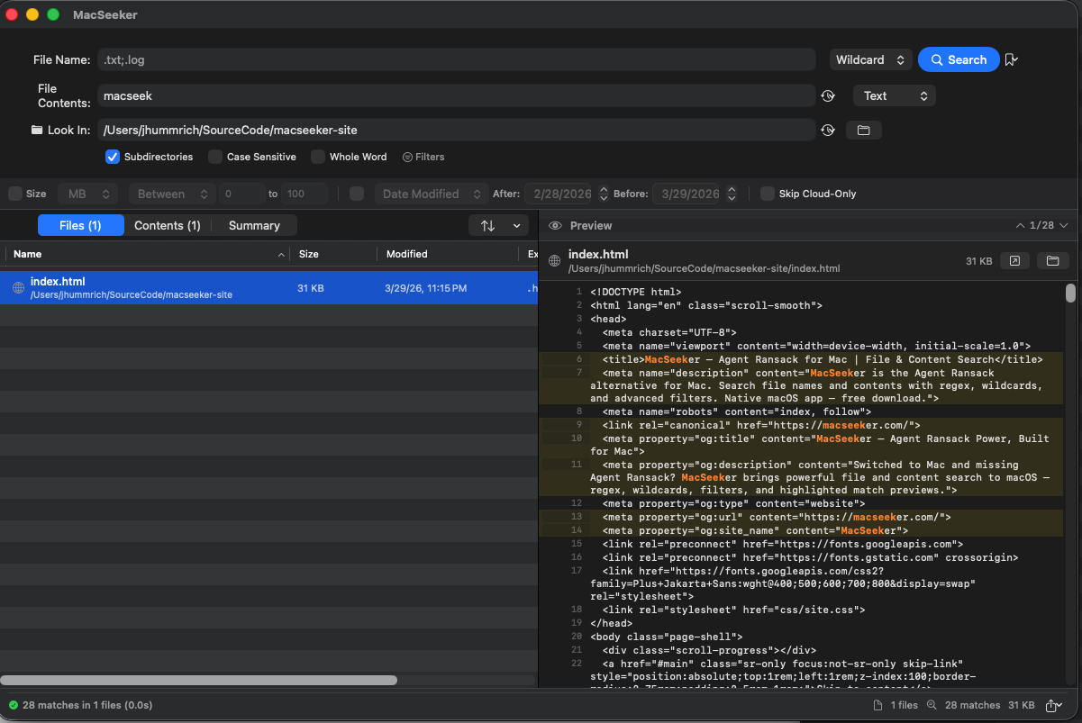Open index.html in external app
1082x723 pixels.
(1014, 260)
